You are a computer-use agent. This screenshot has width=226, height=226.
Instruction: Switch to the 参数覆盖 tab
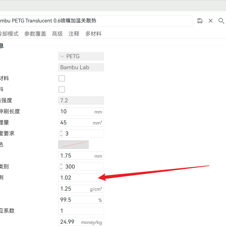(x=35, y=34)
